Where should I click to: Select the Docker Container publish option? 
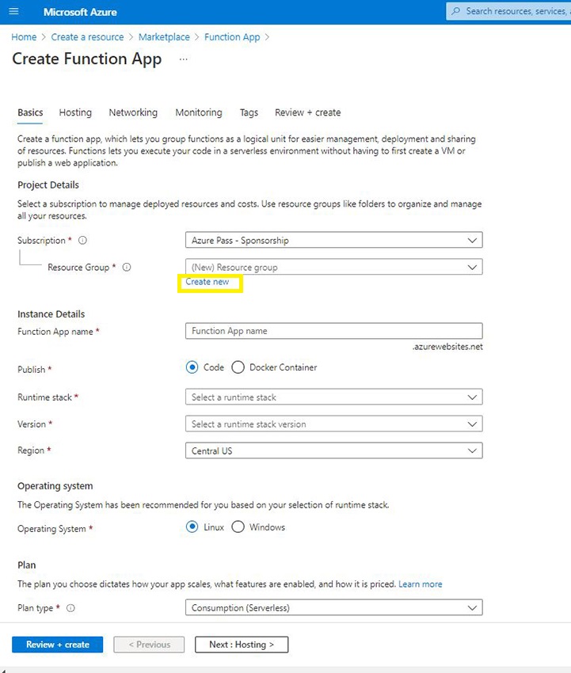238,367
